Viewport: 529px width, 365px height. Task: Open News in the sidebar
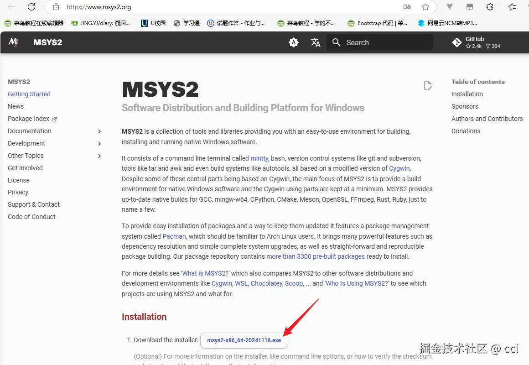pos(16,106)
